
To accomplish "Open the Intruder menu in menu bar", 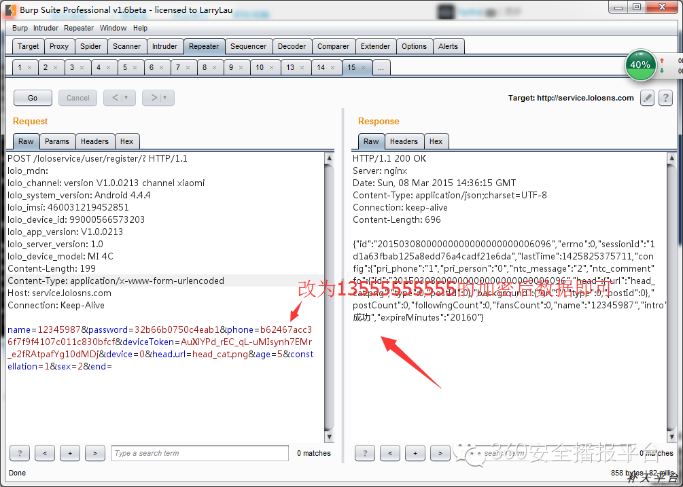I will click(46, 28).
